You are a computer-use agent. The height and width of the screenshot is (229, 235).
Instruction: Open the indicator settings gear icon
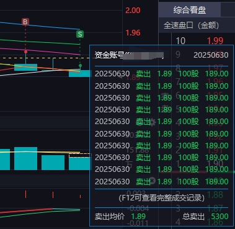click(153, 122)
